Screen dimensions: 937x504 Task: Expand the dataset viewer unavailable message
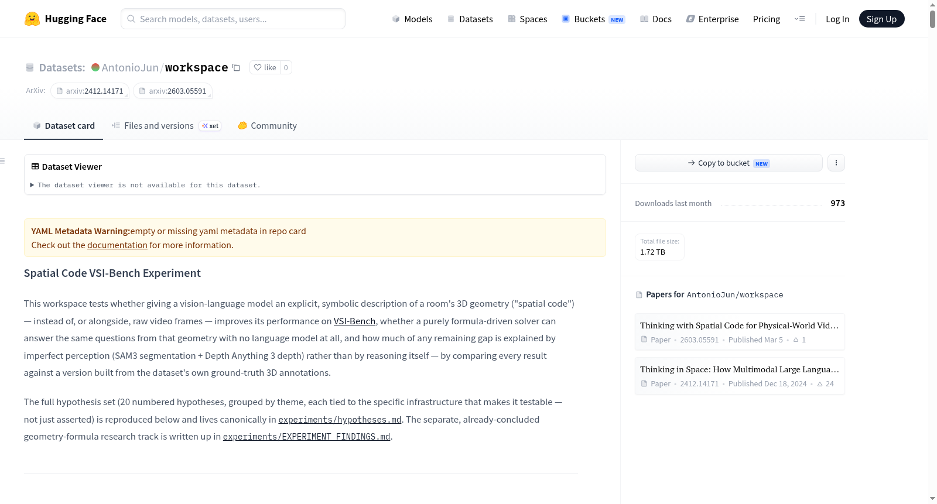[x=146, y=185]
